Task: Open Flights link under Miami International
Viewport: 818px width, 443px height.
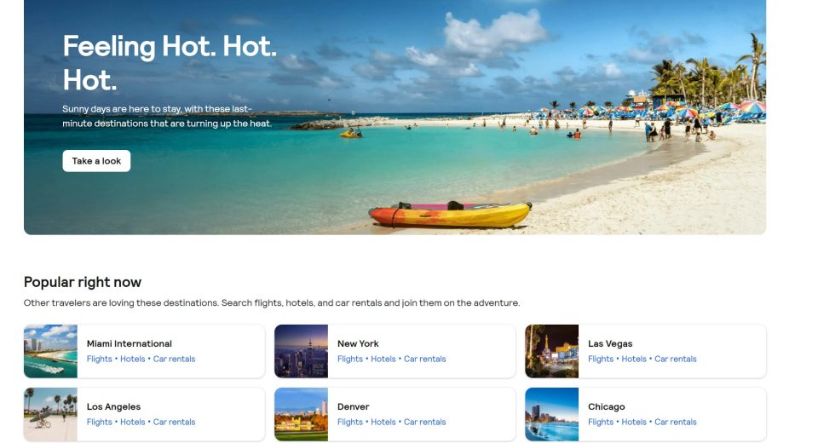Action: point(99,359)
